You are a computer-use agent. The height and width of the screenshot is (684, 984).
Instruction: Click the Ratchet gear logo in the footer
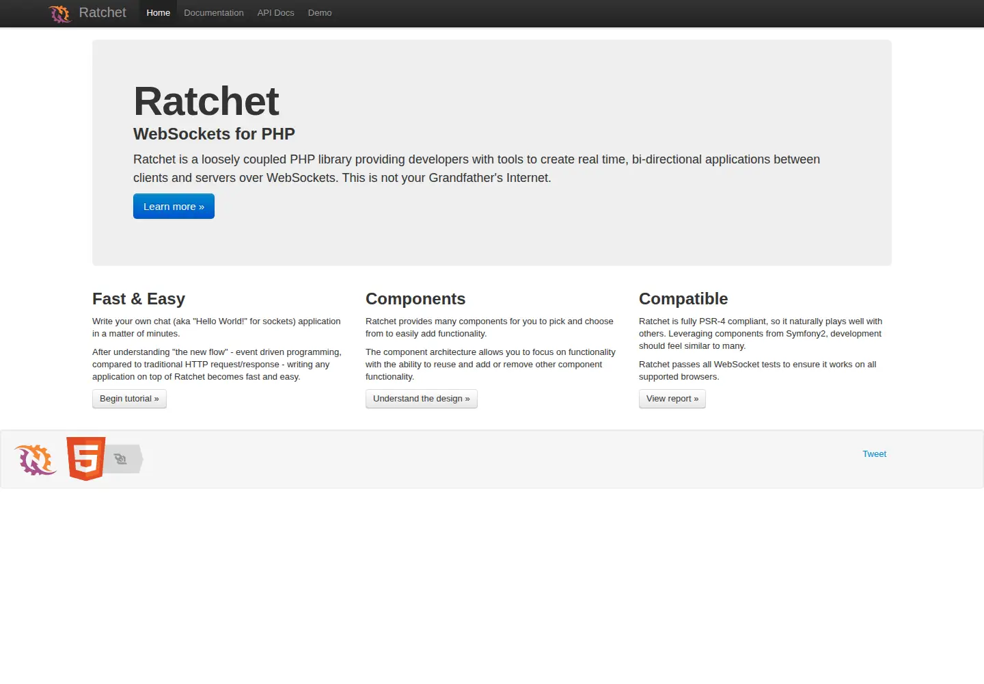36,459
